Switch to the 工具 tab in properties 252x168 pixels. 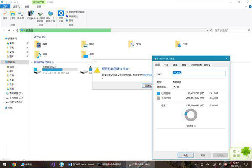tap(166, 65)
